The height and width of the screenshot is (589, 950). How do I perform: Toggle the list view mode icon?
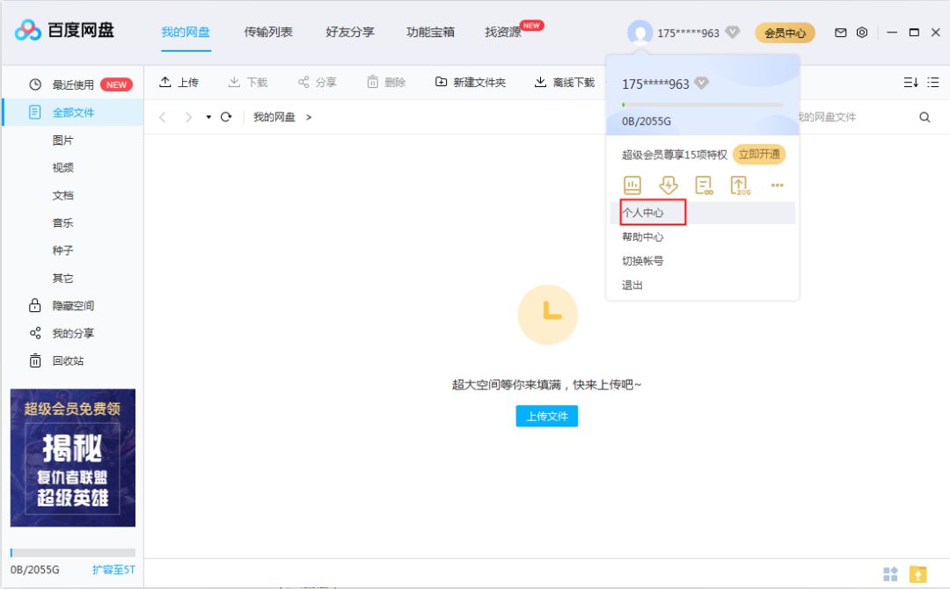[x=933, y=83]
